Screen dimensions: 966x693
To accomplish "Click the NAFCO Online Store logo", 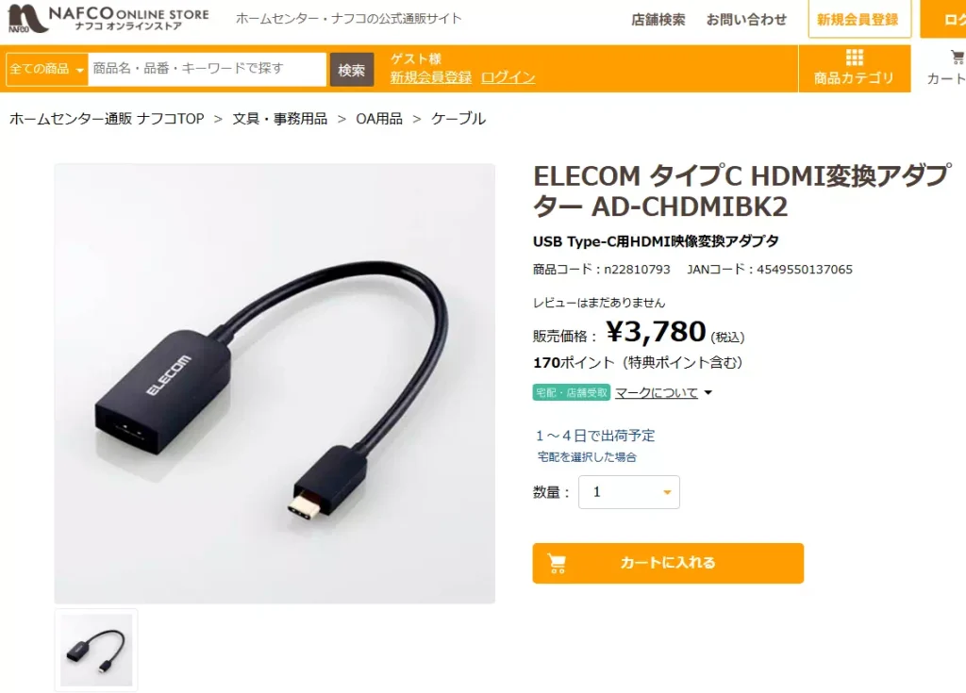I will pos(108,19).
